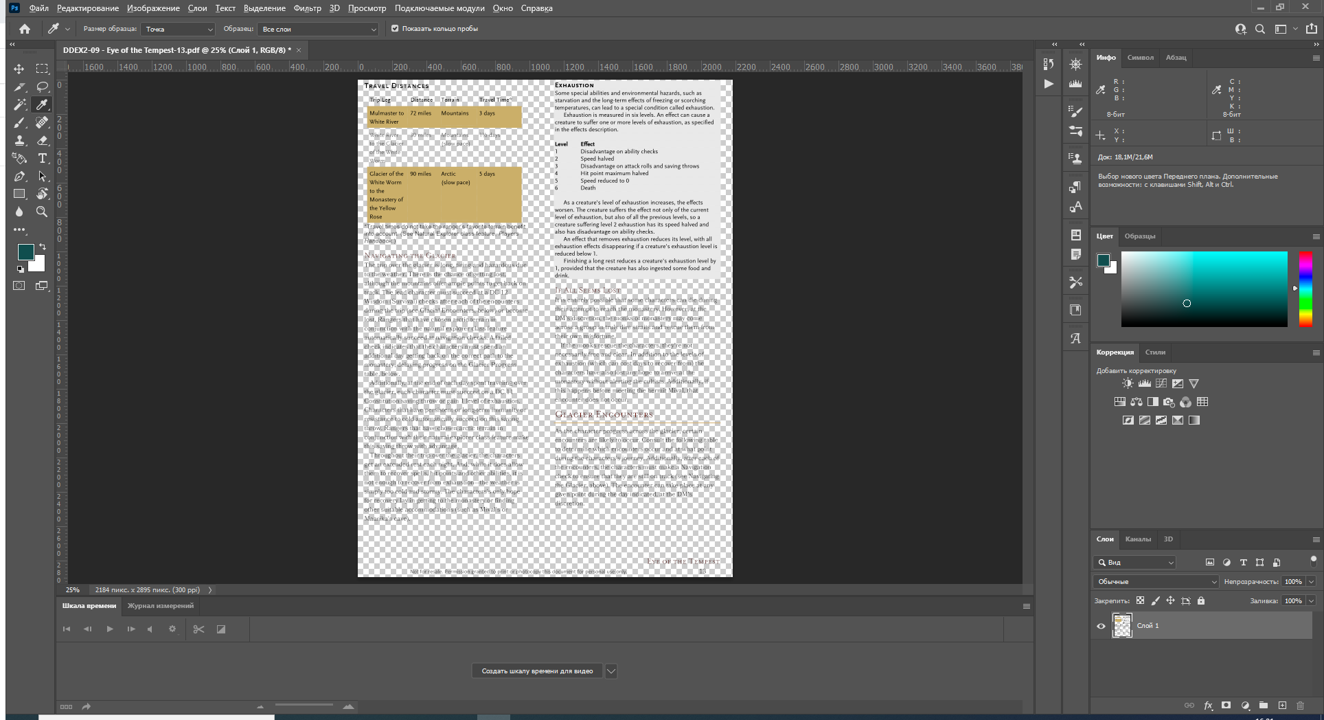Toggle lock image pixels brush
Viewport: 1324px width, 720px height.
pyautogui.click(x=1155, y=600)
